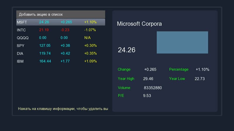Click the large 24.26 price display
The height and width of the screenshot is (131, 234).
pyautogui.click(x=127, y=50)
